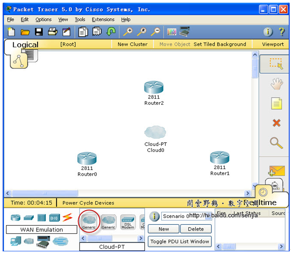Open the View menu
Screen dimensions: 291x254
coord(63,19)
